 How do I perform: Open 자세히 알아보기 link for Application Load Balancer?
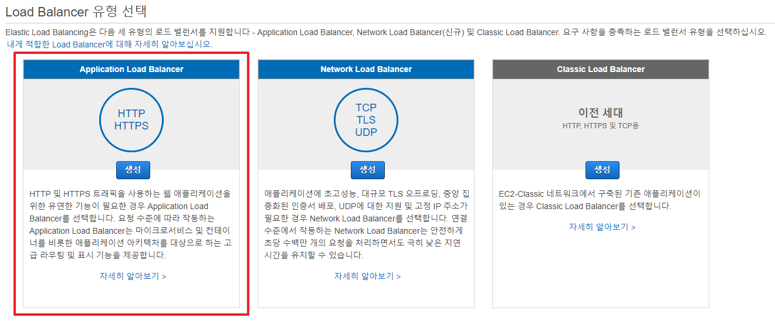[133, 276]
